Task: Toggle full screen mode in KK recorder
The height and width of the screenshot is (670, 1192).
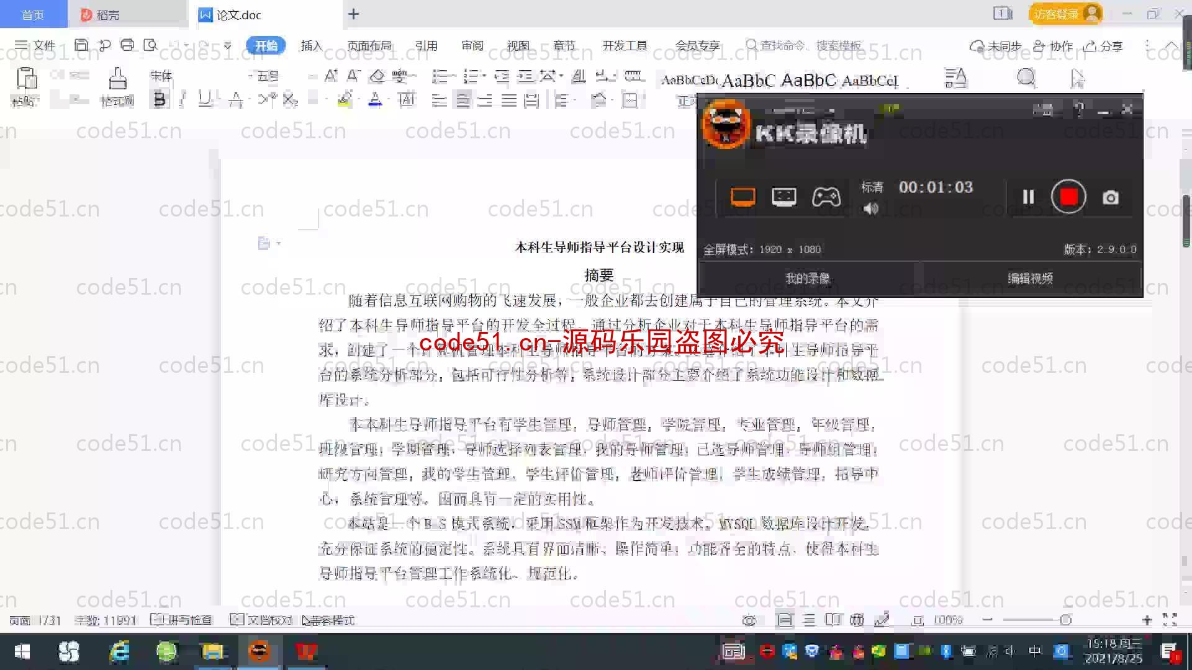Action: tap(741, 196)
